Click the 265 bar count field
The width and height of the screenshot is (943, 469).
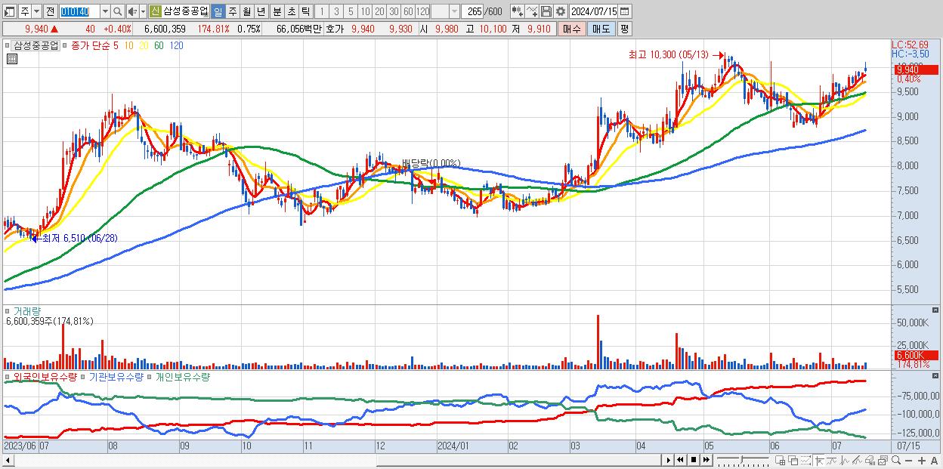[x=472, y=12]
